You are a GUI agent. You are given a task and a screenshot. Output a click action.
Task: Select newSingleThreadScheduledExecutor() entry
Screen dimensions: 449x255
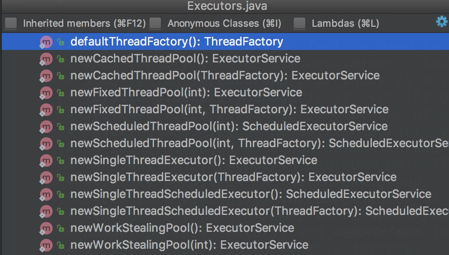(225, 194)
